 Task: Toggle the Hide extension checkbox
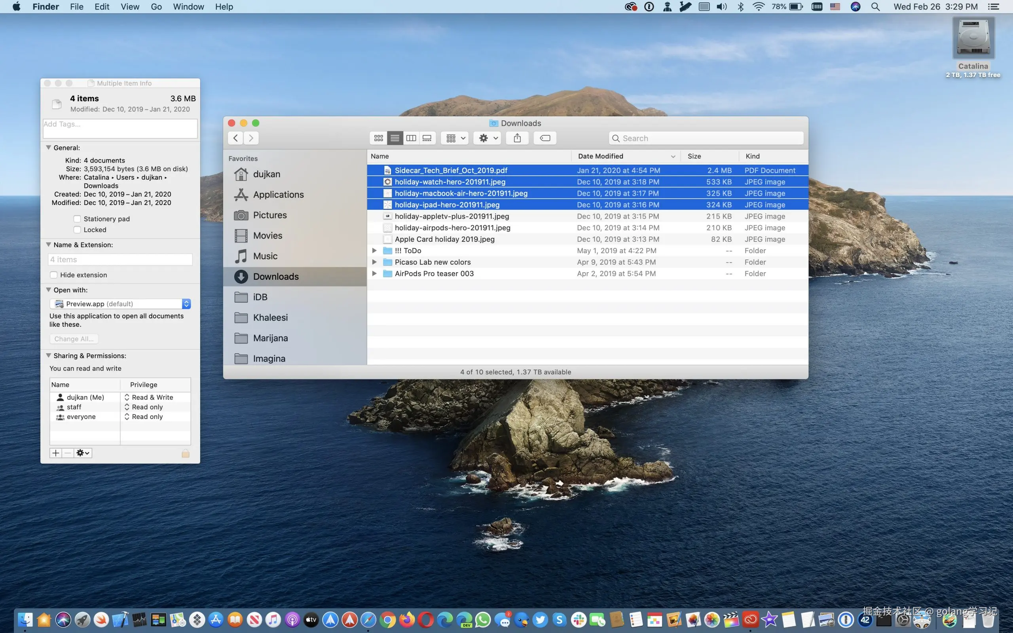(x=53, y=275)
